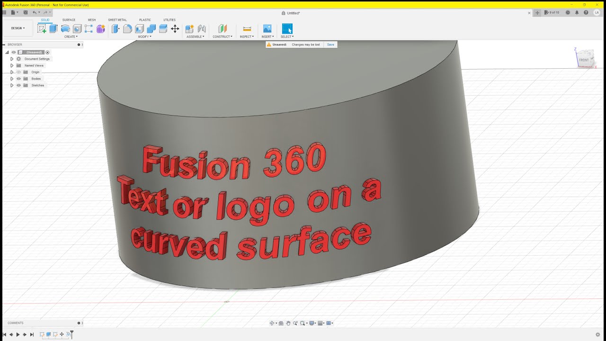Click the Pan hand tool

pyautogui.click(x=288, y=323)
